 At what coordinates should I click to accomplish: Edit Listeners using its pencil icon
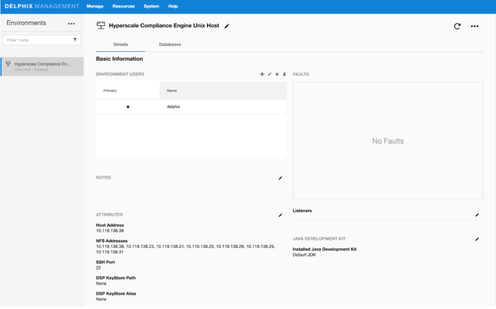(477, 215)
